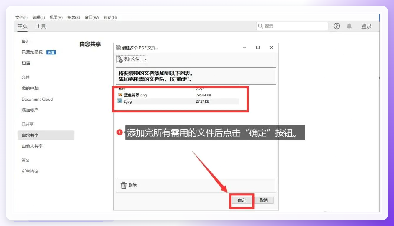Viewport: 394px width, 226px height.
Task: Open the notifications bell icon
Action: point(349,26)
